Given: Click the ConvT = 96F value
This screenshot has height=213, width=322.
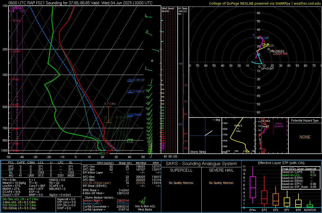Looking at the screenshot, I should [x=37, y=186].
